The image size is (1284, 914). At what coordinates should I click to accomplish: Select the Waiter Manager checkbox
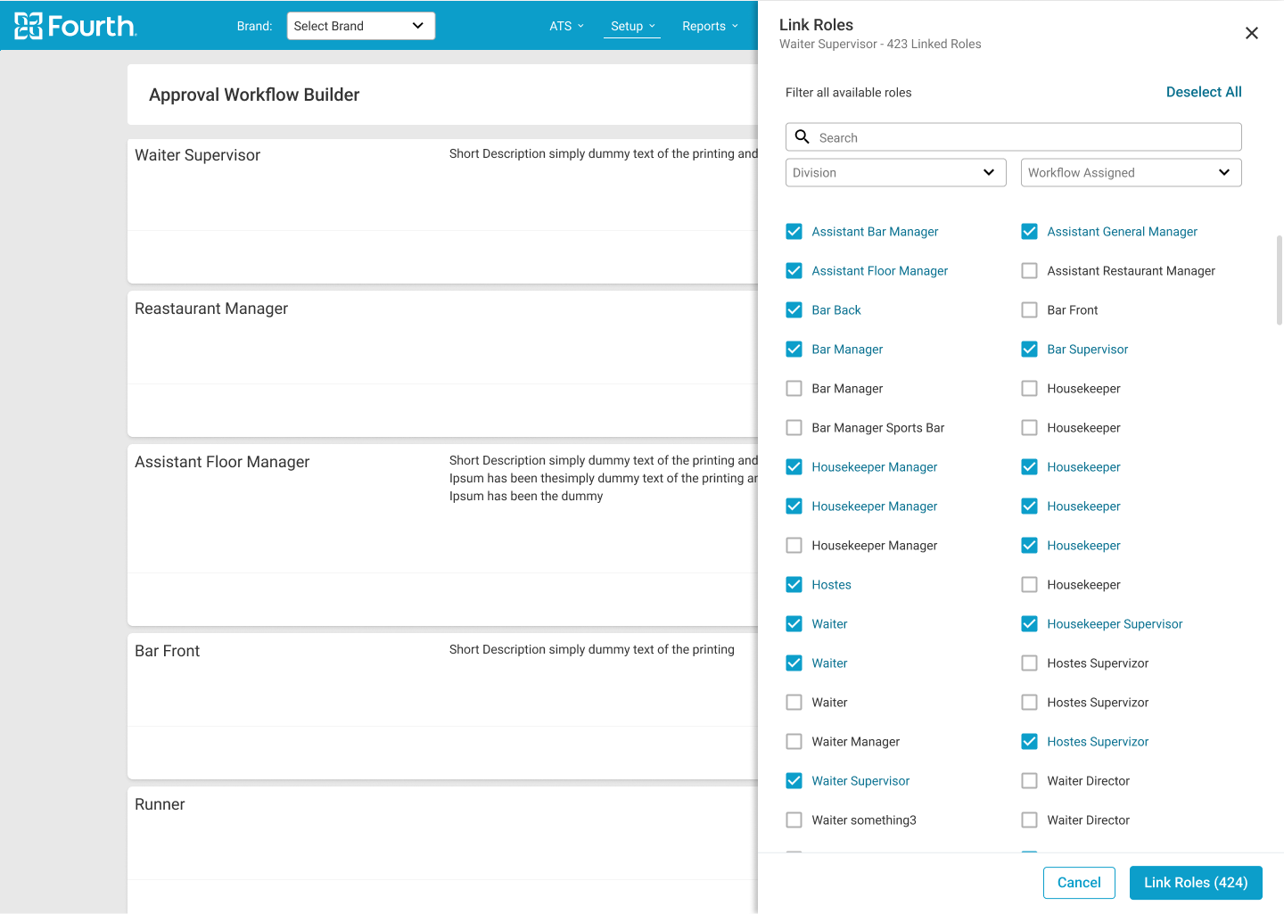(x=794, y=742)
